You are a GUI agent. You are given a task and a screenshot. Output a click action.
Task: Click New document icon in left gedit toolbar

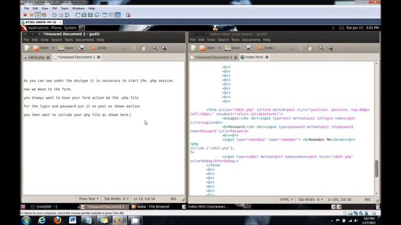tap(27, 47)
